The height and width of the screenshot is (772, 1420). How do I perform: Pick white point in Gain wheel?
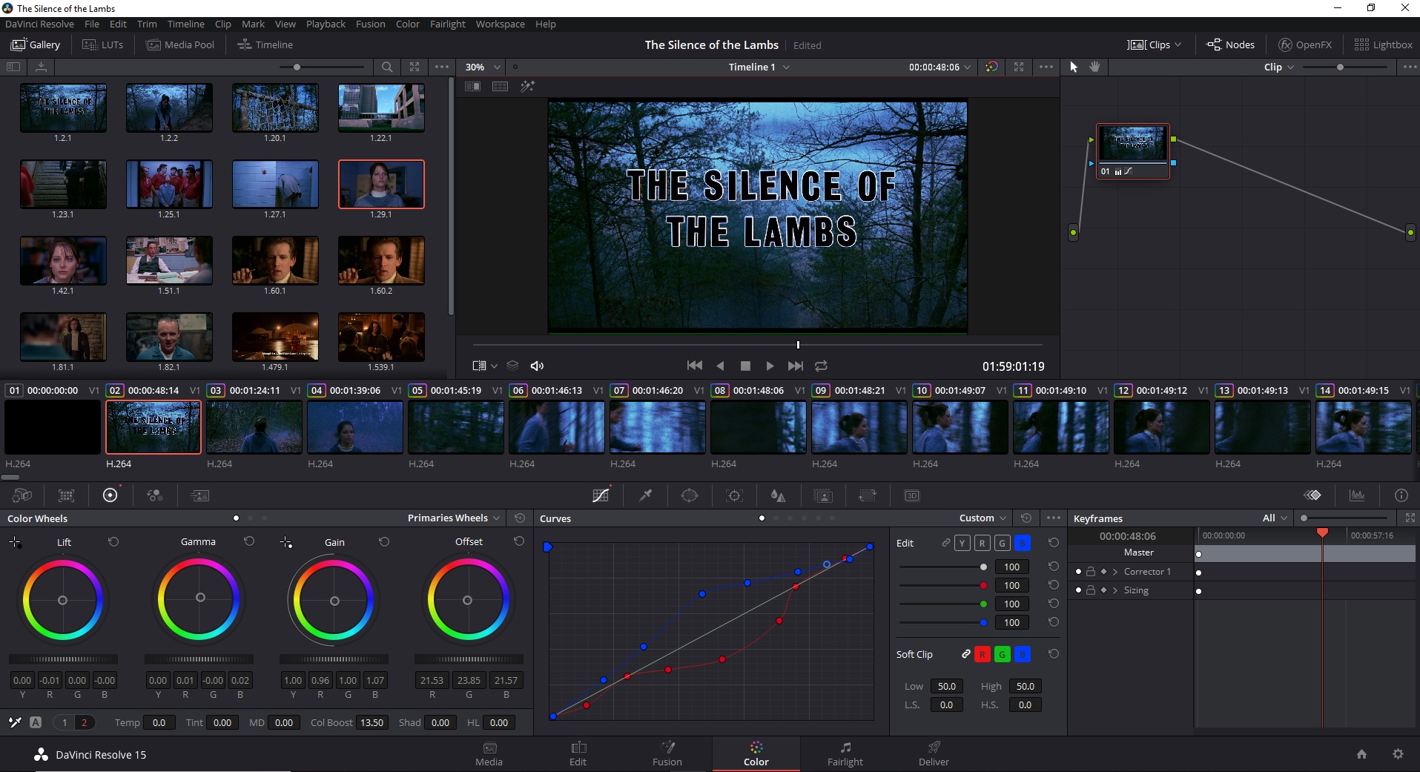(x=285, y=542)
